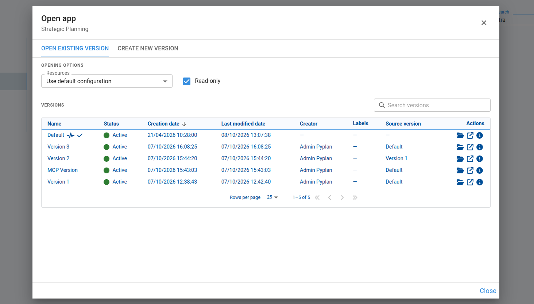Open Default version in new tab icon

(x=470, y=135)
